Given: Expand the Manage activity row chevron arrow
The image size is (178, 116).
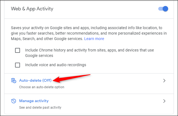Looking at the screenshot, I should click(x=164, y=101).
